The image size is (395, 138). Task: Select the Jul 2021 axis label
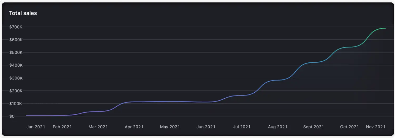point(241,127)
